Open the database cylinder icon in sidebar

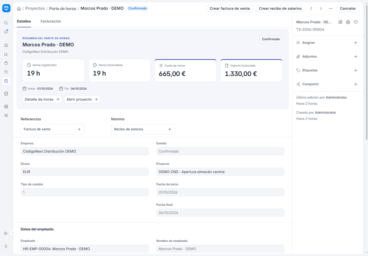tap(6, 94)
